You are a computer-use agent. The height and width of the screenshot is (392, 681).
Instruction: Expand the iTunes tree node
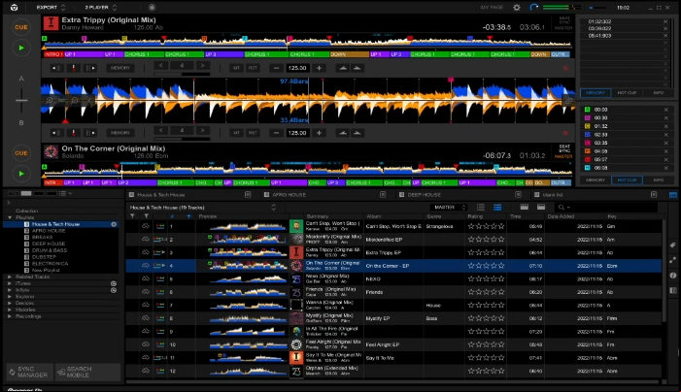pos(10,283)
